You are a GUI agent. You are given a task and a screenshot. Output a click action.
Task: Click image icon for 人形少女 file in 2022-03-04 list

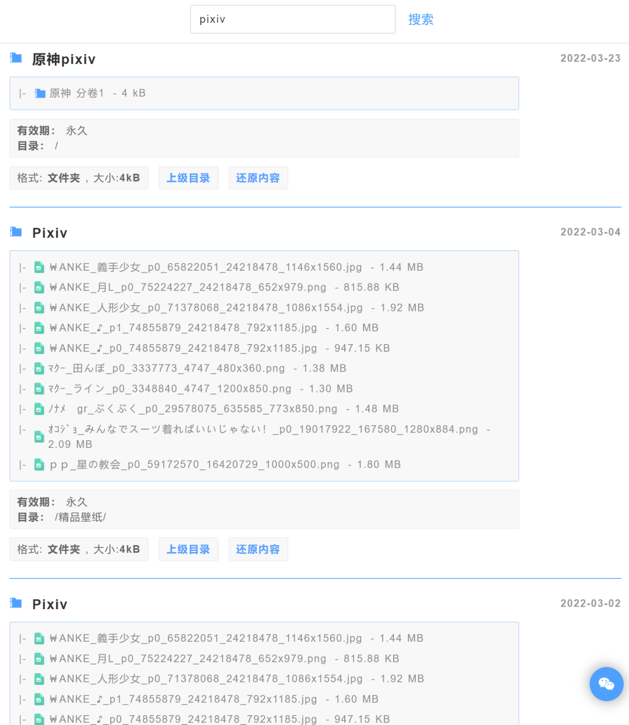(39, 308)
